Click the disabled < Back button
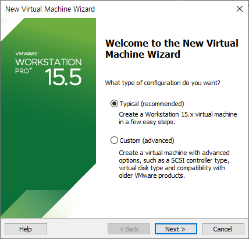 coord(129,229)
